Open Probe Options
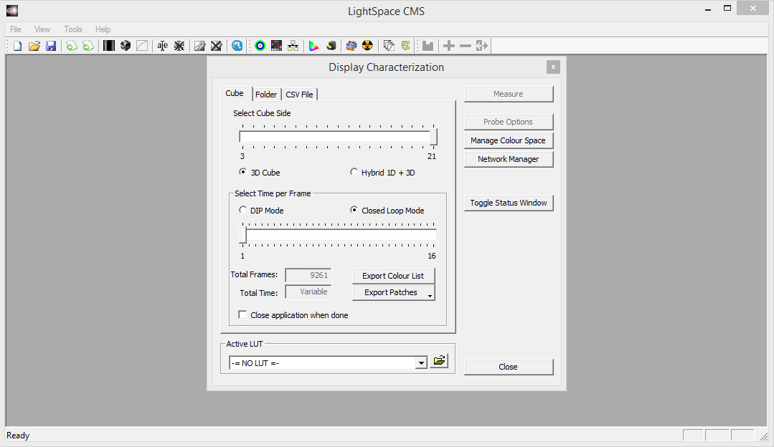The image size is (774, 447). coord(509,122)
